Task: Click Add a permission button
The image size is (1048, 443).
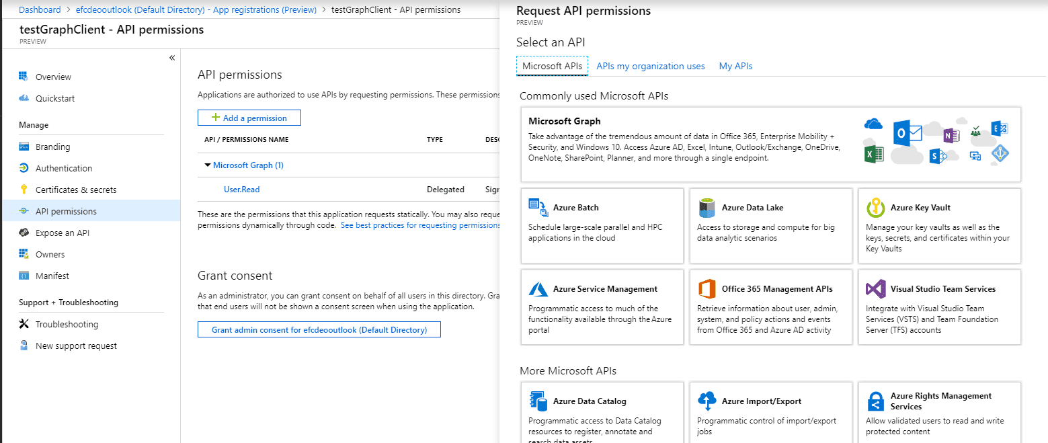Action: (x=249, y=118)
